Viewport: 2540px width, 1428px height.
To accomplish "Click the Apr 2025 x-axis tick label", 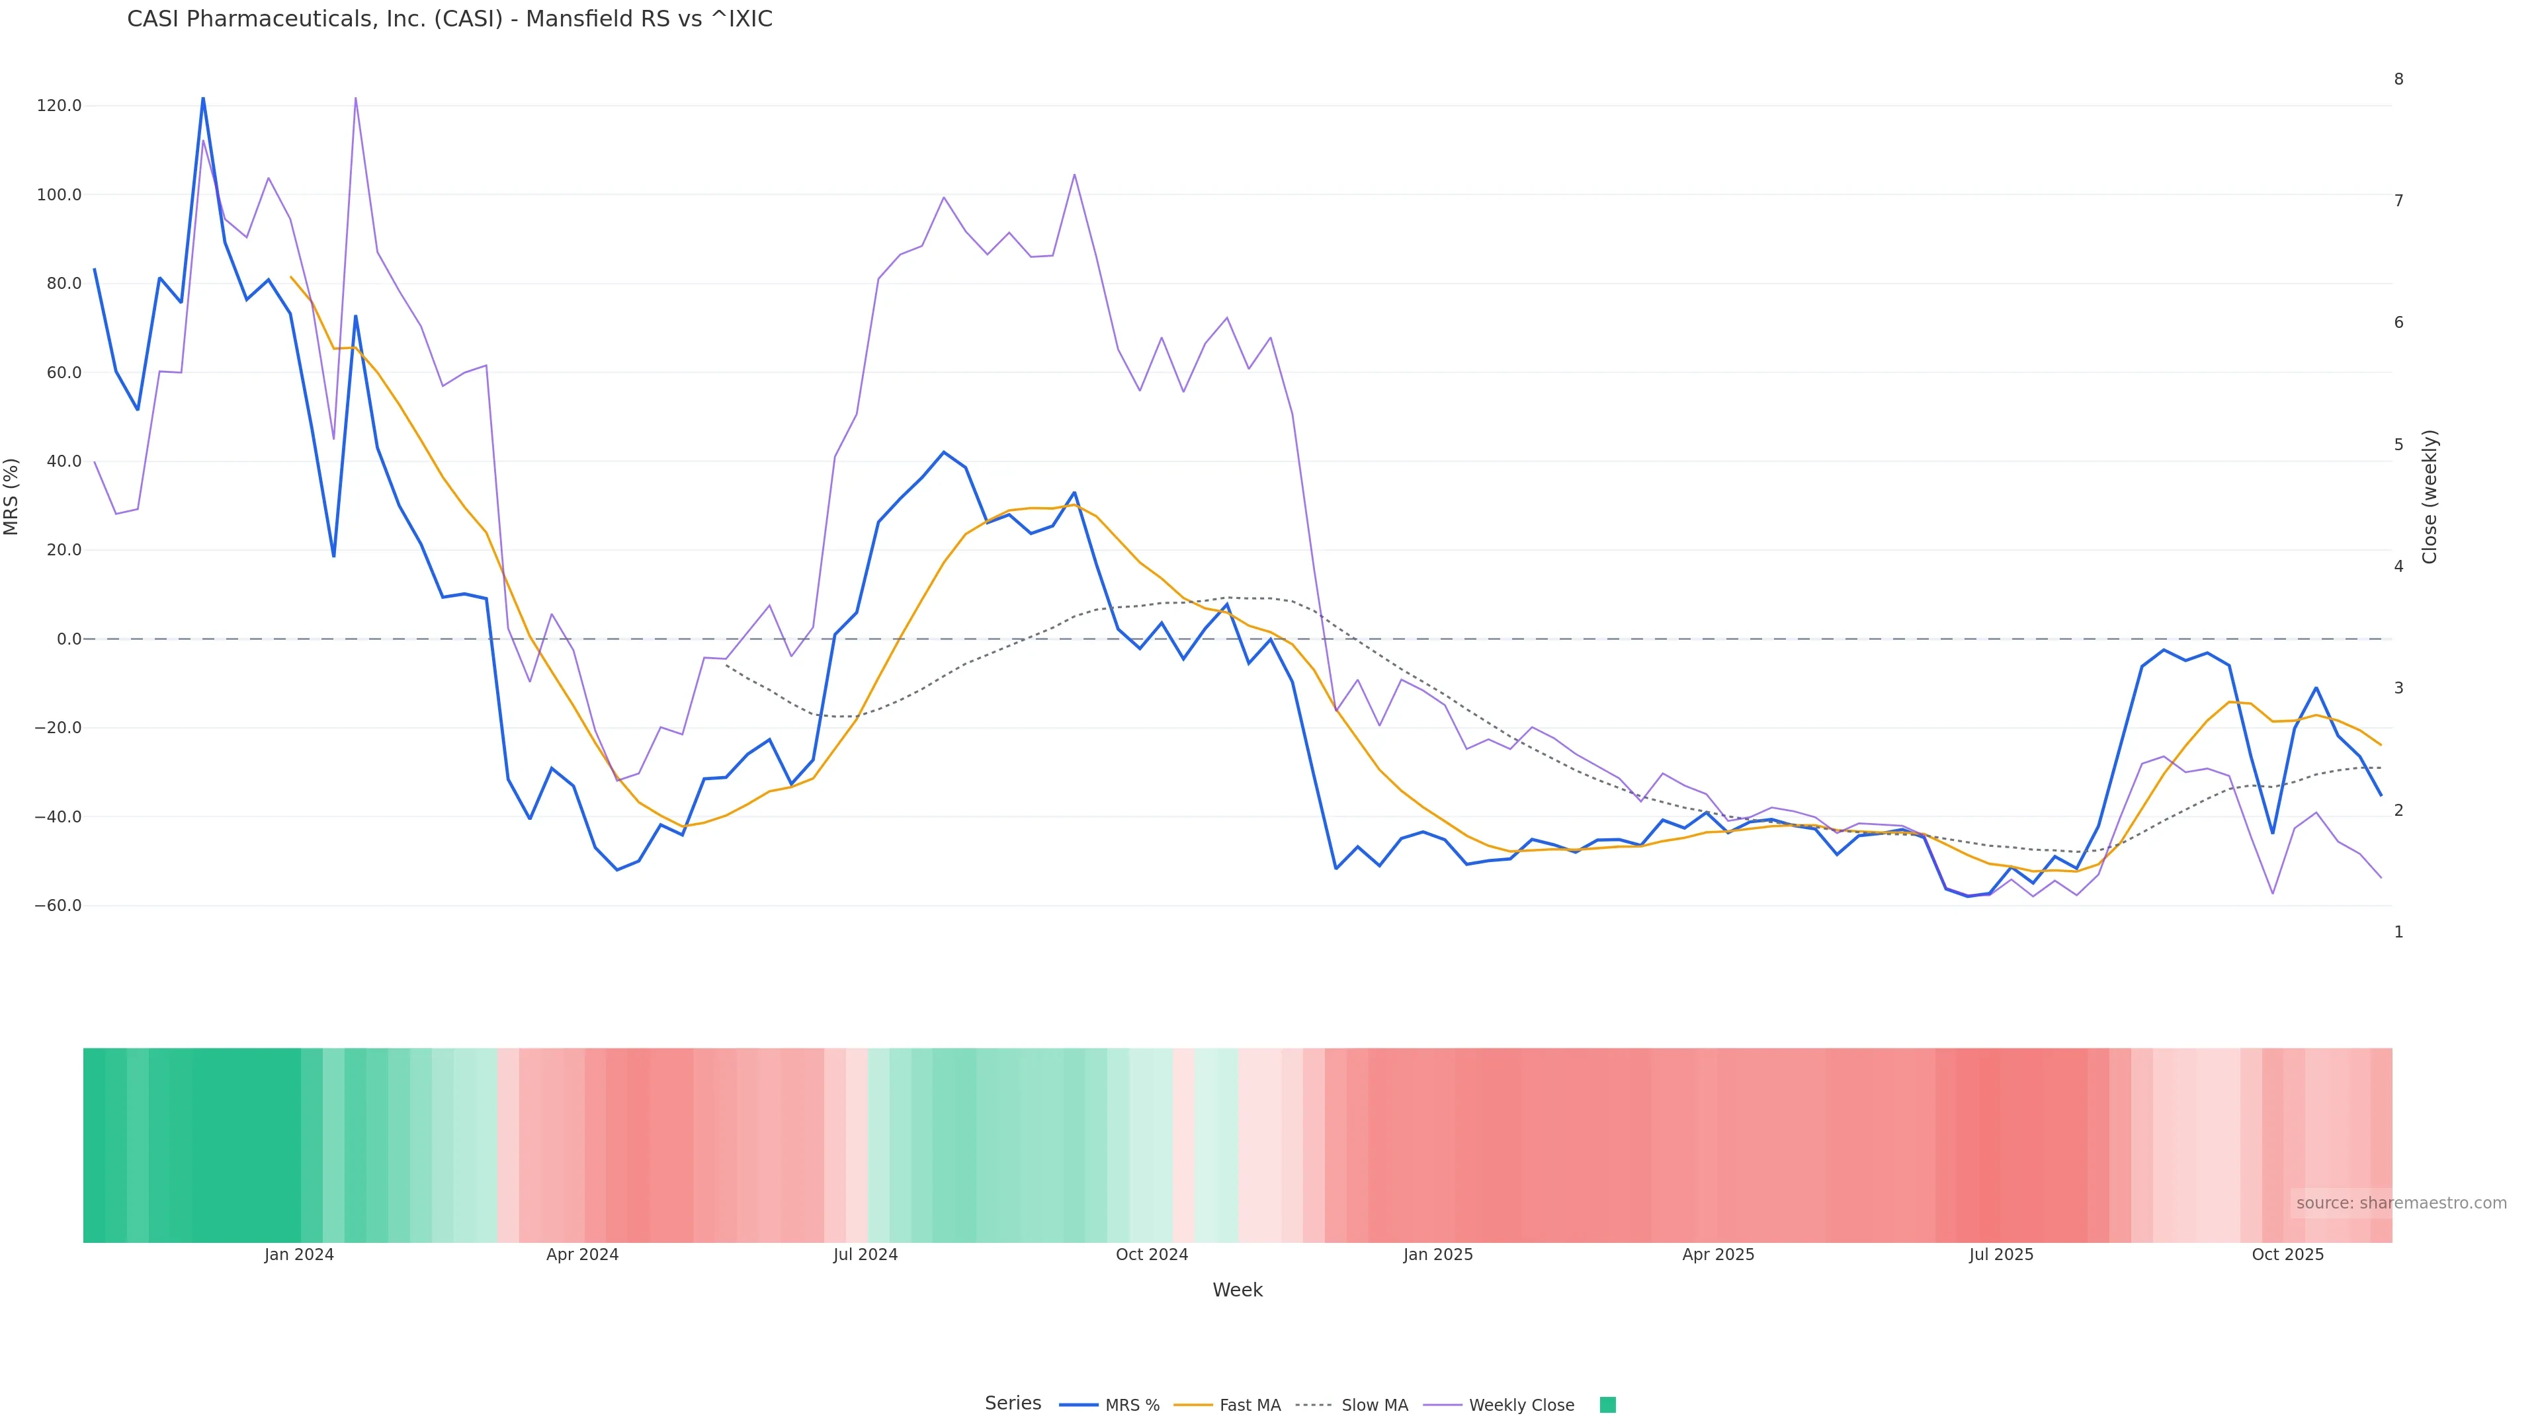I will click(x=1718, y=1255).
